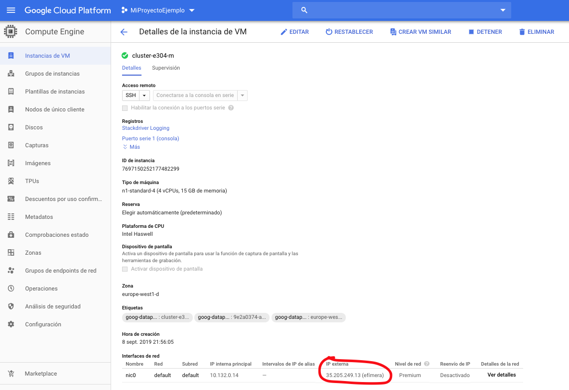Open the MiProyectoEjemplo project selector dropdown
This screenshot has width=569, height=390.
158,10
